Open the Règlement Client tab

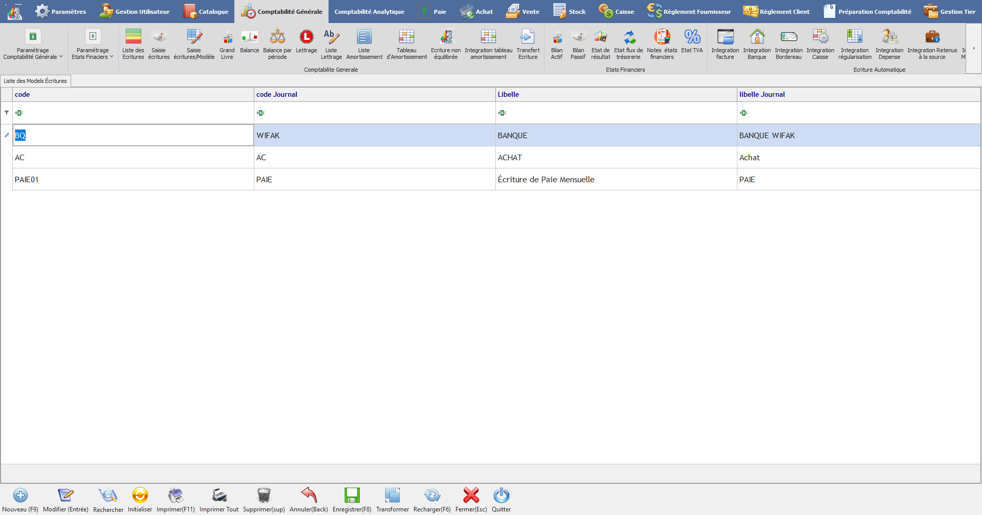click(x=776, y=11)
